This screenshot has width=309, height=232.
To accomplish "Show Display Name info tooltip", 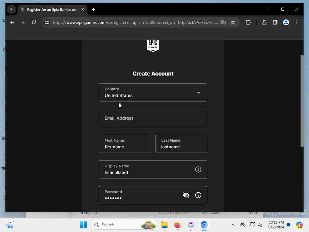I will [198, 169].
